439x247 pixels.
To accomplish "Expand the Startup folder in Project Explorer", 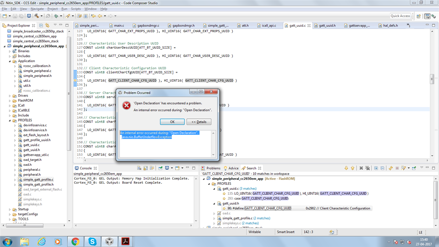I will click(x=10, y=209).
